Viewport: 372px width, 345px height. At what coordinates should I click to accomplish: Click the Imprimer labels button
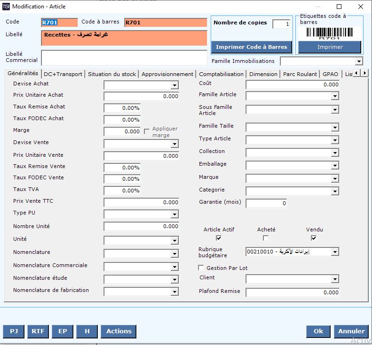coord(330,47)
